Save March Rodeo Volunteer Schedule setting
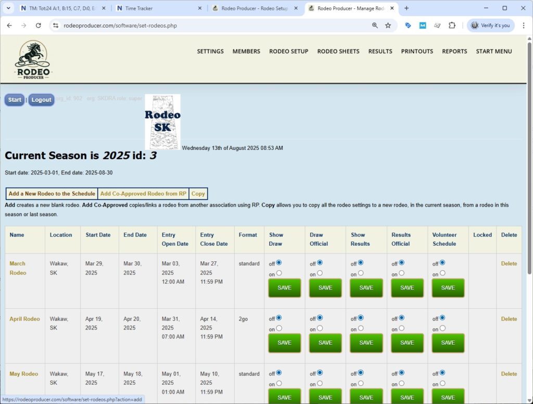Image resolution: width=533 pixels, height=404 pixels. [x=448, y=287]
